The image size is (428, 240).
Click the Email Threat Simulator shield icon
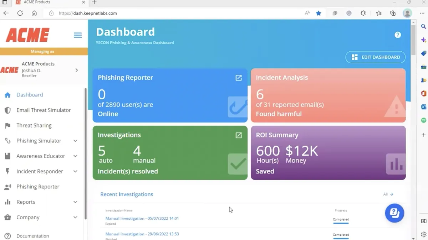[x=7, y=110]
